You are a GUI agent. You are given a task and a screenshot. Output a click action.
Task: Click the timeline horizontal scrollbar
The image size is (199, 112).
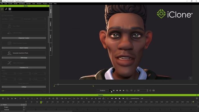49,111
